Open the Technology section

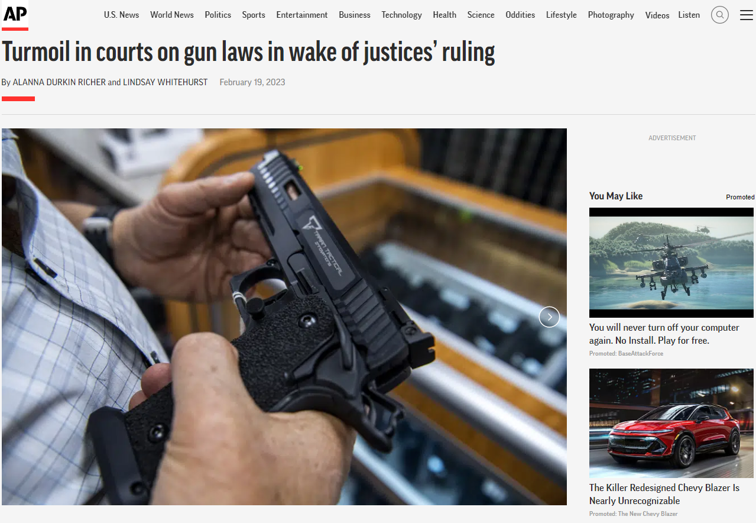pos(402,15)
